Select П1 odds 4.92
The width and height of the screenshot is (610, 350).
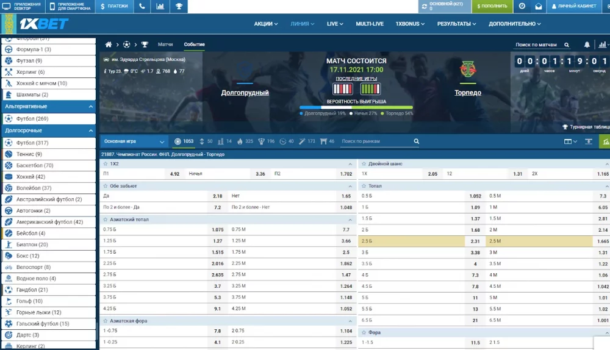point(174,174)
